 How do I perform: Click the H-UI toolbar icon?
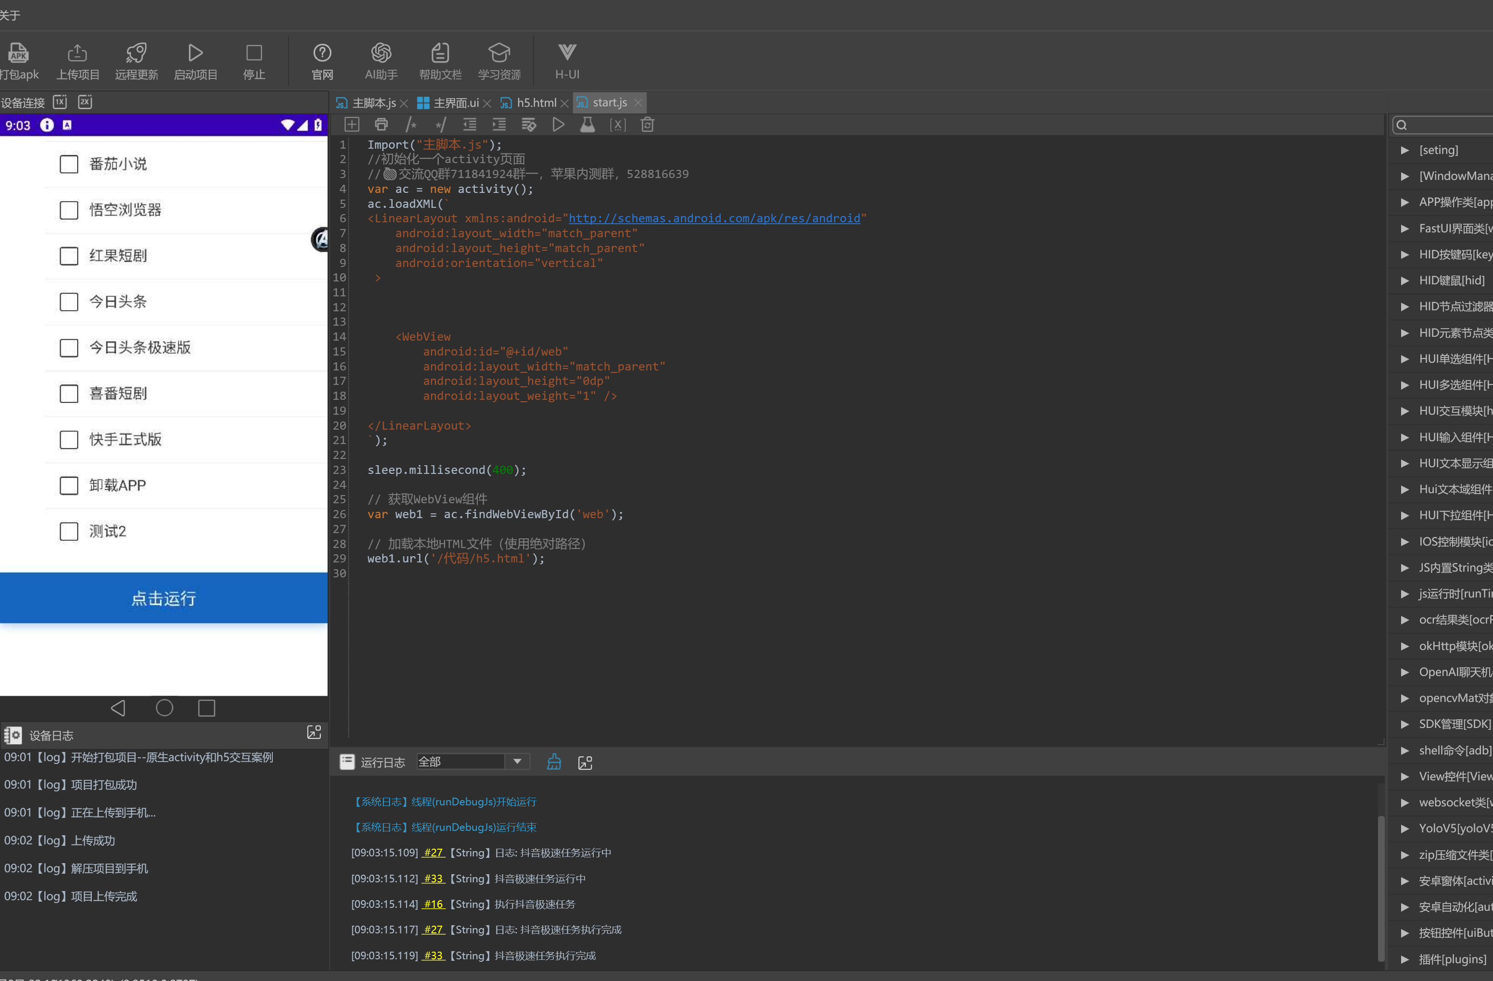pyautogui.click(x=566, y=53)
